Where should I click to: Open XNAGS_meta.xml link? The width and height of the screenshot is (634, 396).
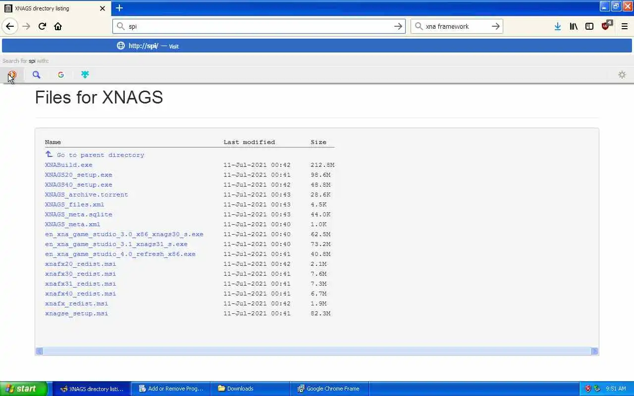[72, 224]
